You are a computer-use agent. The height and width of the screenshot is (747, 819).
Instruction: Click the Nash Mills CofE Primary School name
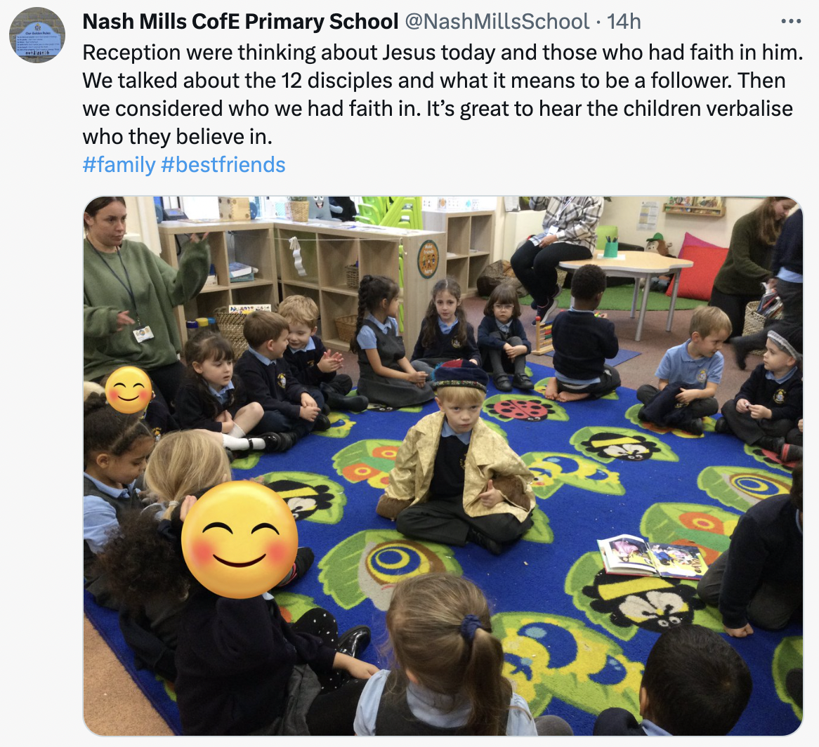tap(240, 22)
